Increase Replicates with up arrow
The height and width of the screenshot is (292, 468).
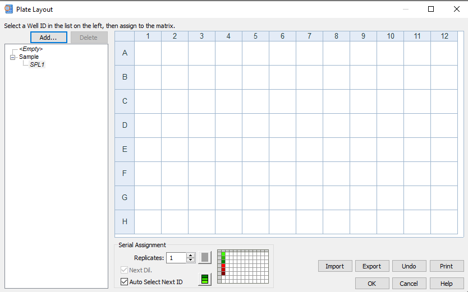pyautogui.click(x=190, y=256)
